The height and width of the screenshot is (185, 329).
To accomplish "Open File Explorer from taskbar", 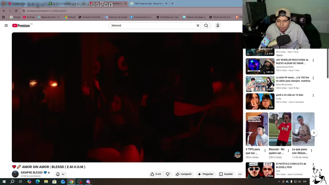I will coord(46,182).
